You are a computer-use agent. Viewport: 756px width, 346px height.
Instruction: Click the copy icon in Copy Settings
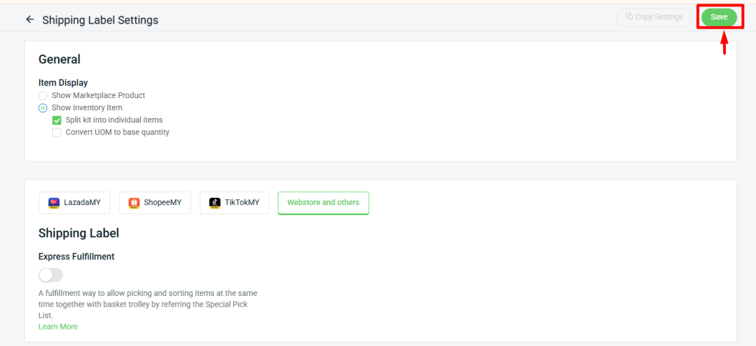tap(629, 17)
